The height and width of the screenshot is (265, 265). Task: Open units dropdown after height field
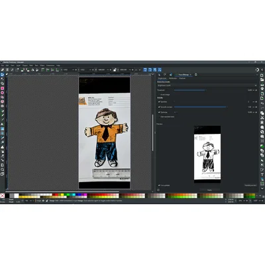[138, 70]
